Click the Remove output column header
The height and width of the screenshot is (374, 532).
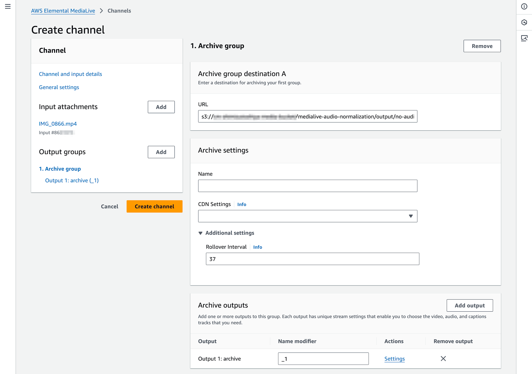(x=453, y=341)
